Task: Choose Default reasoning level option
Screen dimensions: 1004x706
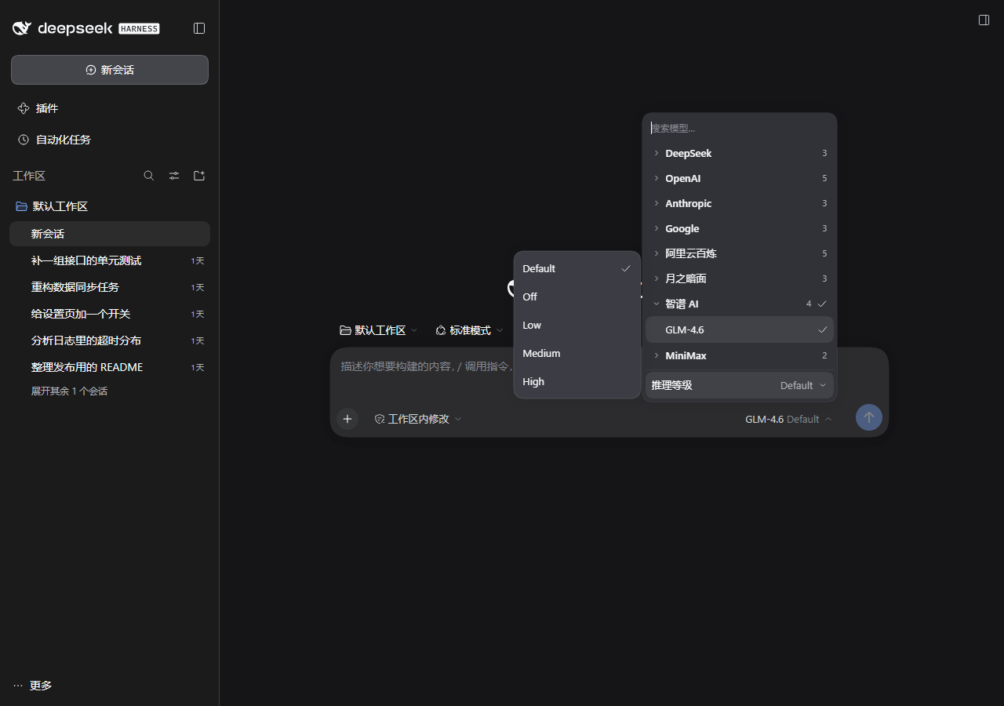Action: 577,268
